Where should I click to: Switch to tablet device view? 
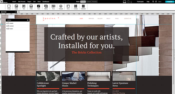128,2
